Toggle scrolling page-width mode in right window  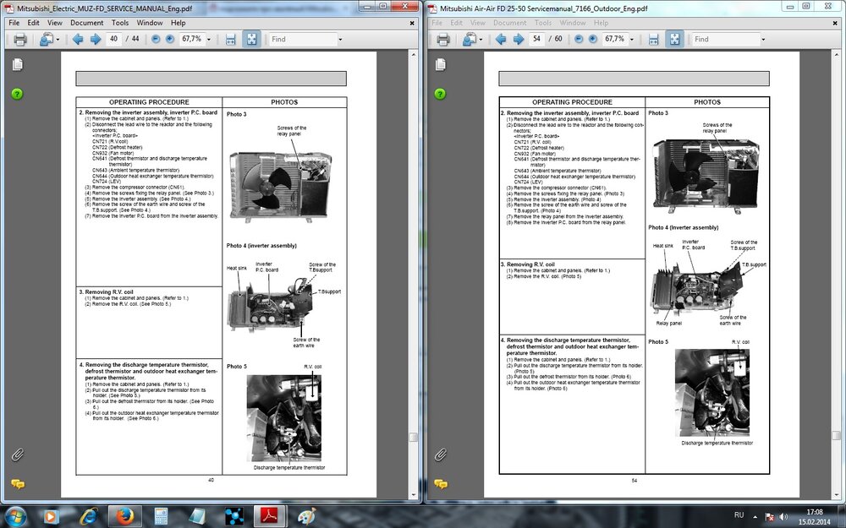tap(653, 39)
